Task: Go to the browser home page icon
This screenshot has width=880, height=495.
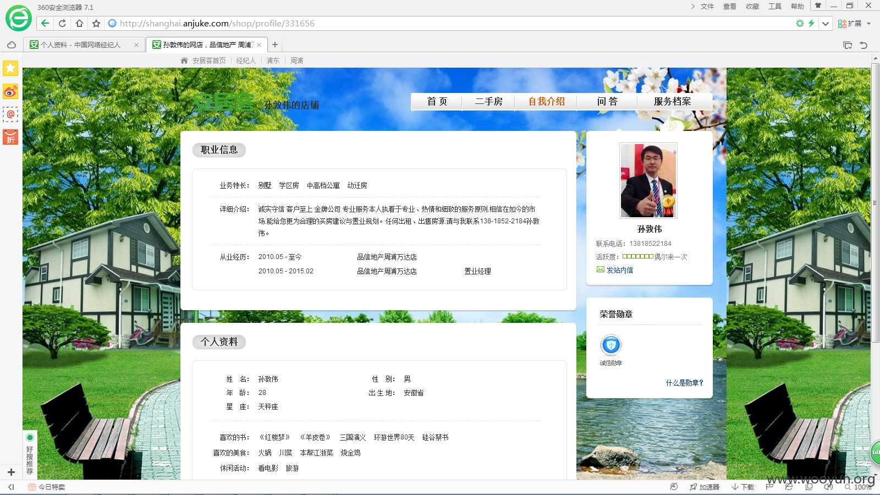Action: (x=79, y=23)
